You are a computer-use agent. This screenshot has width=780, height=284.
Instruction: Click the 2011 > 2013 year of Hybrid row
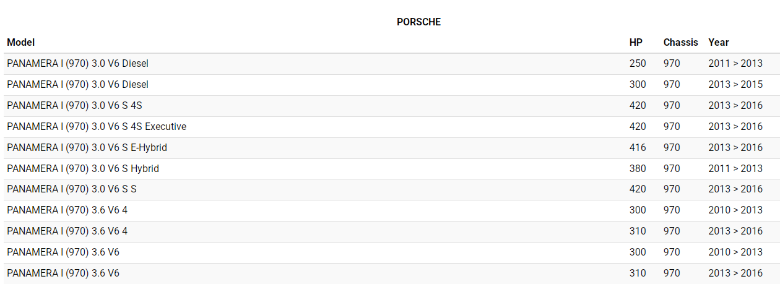point(735,169)
